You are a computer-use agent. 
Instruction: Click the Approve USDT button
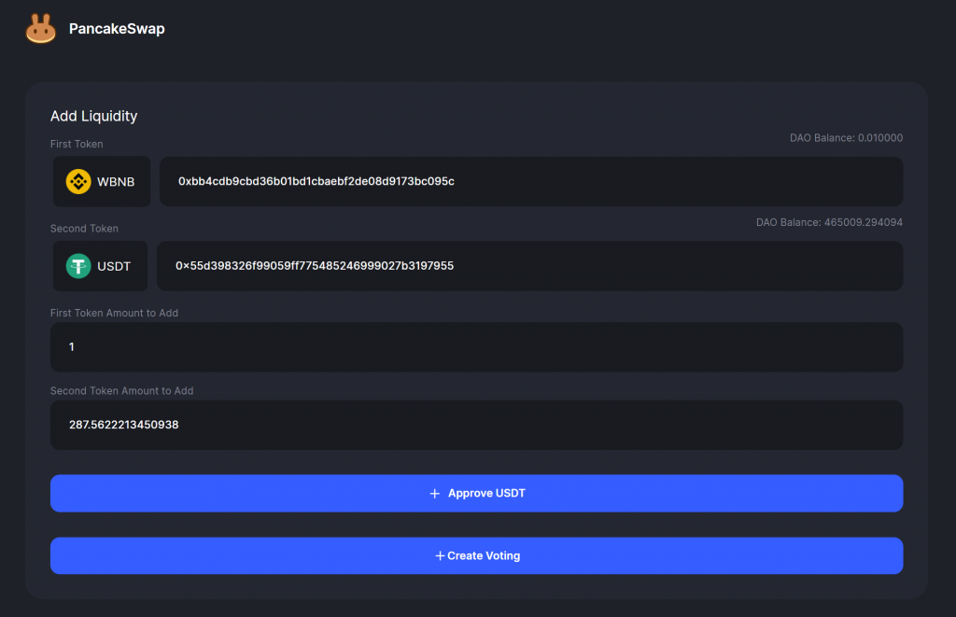[476, 493]
